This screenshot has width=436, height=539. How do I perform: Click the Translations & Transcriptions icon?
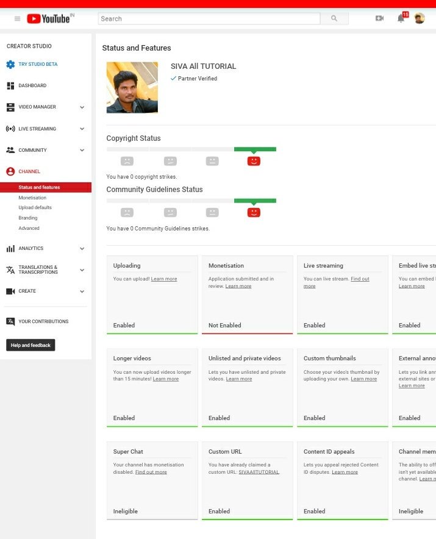10,270
